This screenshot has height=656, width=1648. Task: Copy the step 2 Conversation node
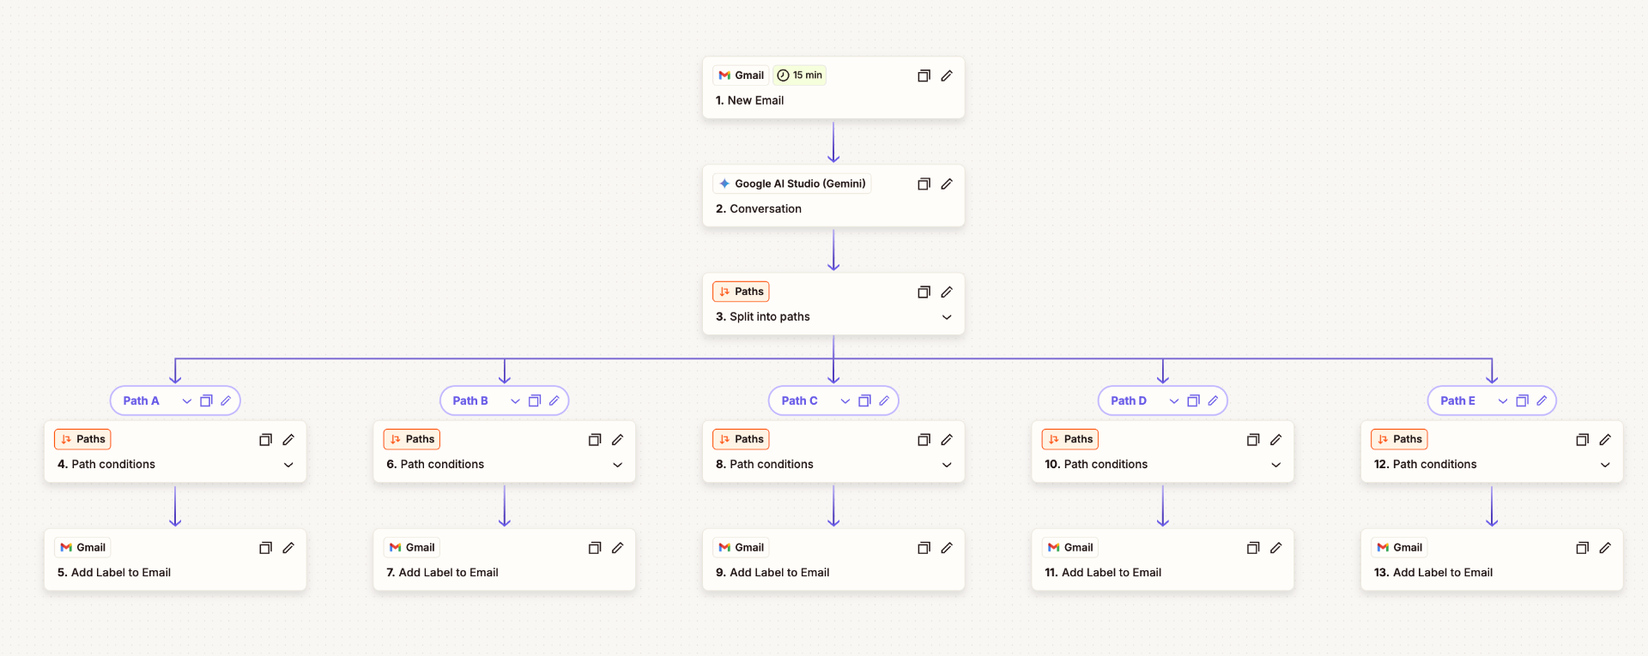(924, 184)
